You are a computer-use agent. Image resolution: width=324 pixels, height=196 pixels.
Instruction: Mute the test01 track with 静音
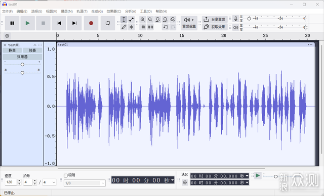pyautogui.click(x=12, y=51)
